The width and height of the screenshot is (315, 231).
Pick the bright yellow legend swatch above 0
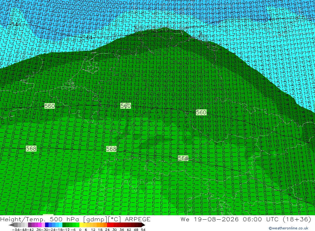(81, 225)
